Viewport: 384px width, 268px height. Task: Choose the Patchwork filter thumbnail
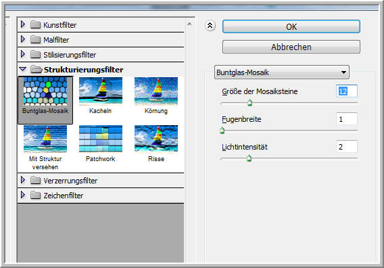tap(101, 139)
